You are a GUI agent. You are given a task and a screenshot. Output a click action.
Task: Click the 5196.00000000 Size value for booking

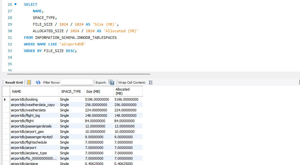[x=97, y=99]
